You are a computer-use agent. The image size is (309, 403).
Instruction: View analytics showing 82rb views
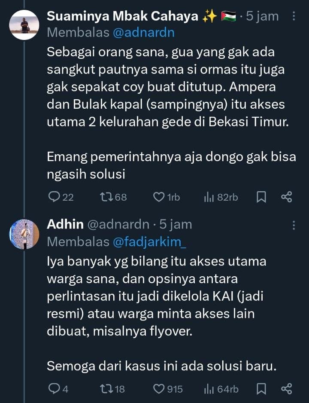tap(209, 197)
